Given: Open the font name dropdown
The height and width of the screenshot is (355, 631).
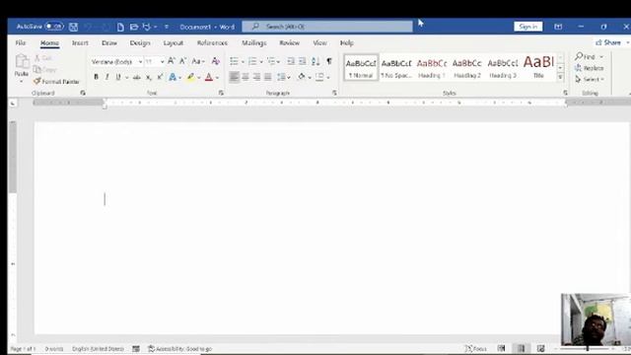Looking at the screenshot, I should coord(140,61).
